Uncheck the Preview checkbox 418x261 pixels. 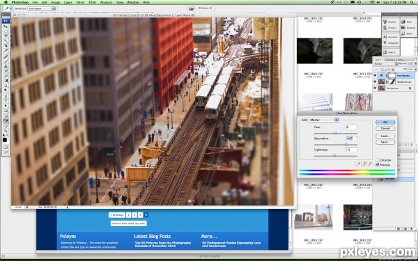(x=377, y=164)
